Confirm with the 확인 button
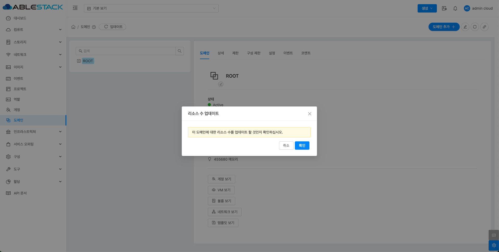 (302, 146)
